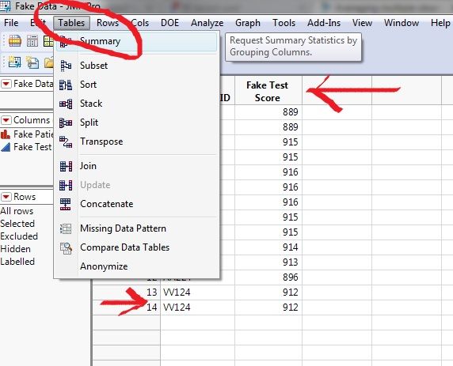Expand the Rows panel red triangle menu
The image size is (453, 366).
(6, 197)
